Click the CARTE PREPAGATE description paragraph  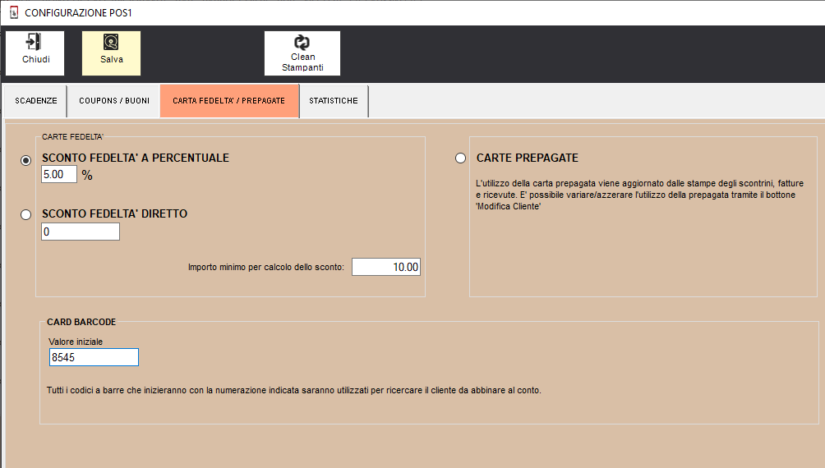[x=639, y=195]
